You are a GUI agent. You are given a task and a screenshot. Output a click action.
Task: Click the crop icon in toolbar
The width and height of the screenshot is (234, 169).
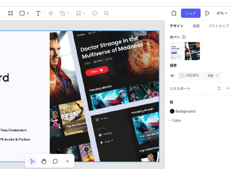tap(106, 13)
